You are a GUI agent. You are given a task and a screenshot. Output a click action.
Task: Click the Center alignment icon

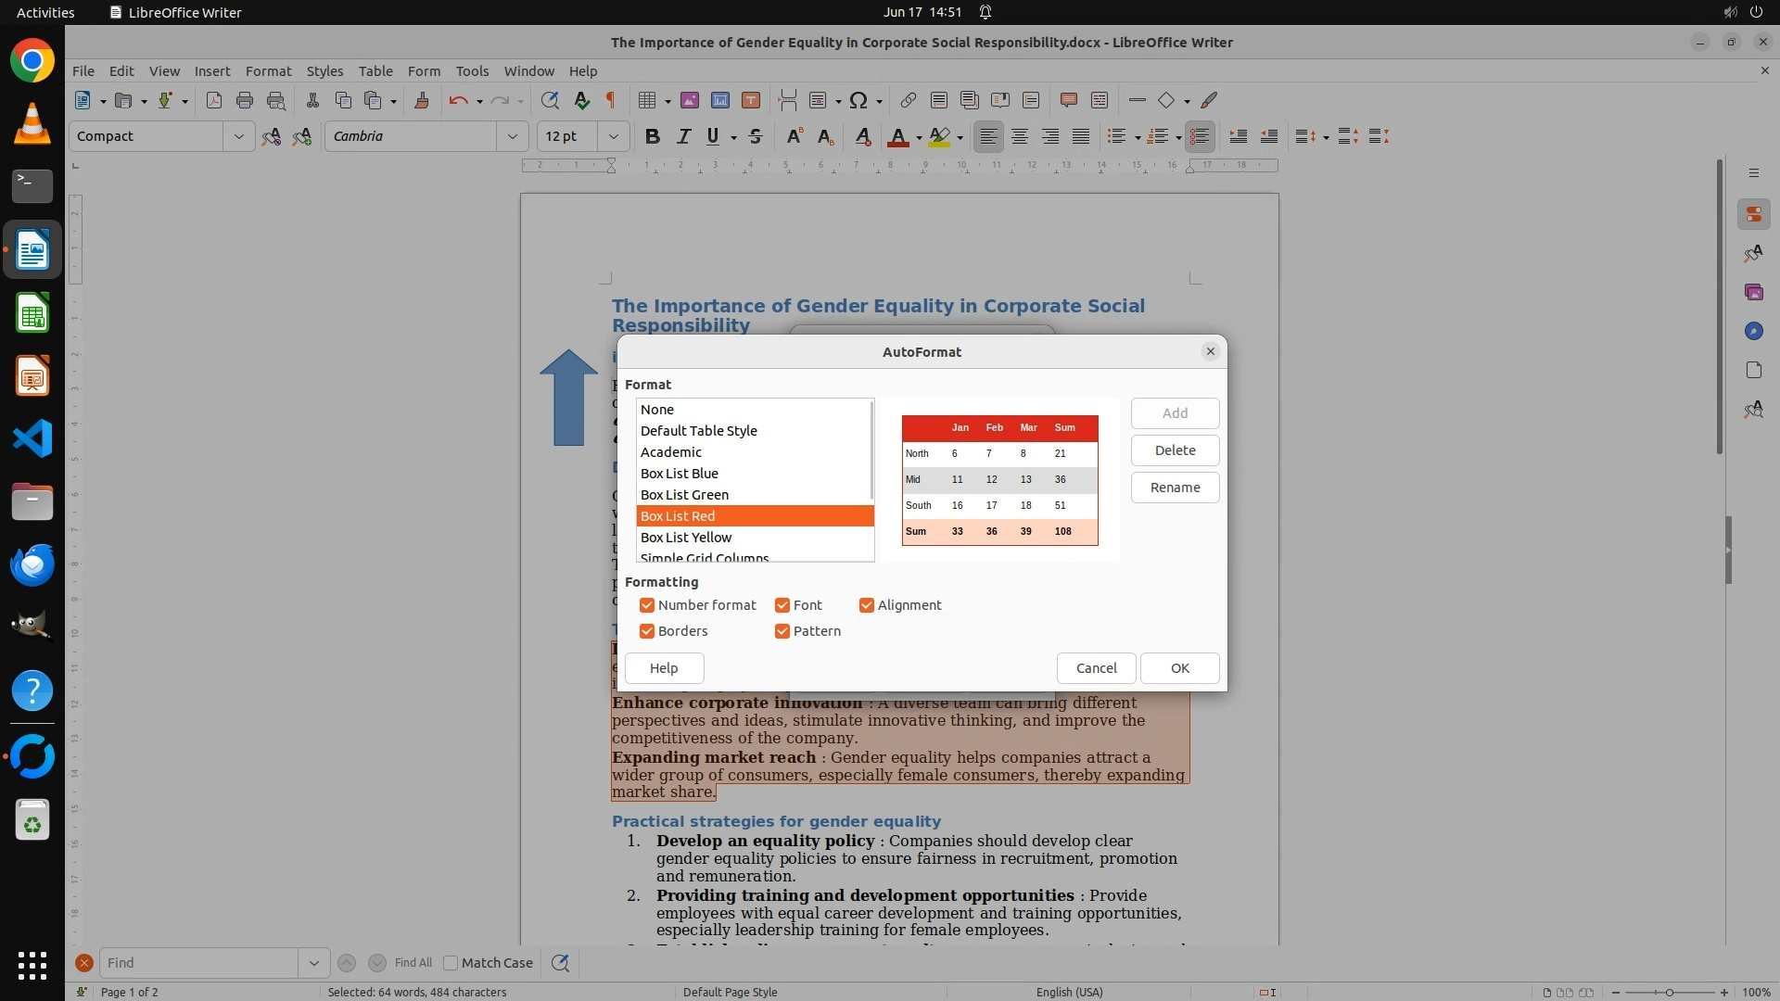1019,136
